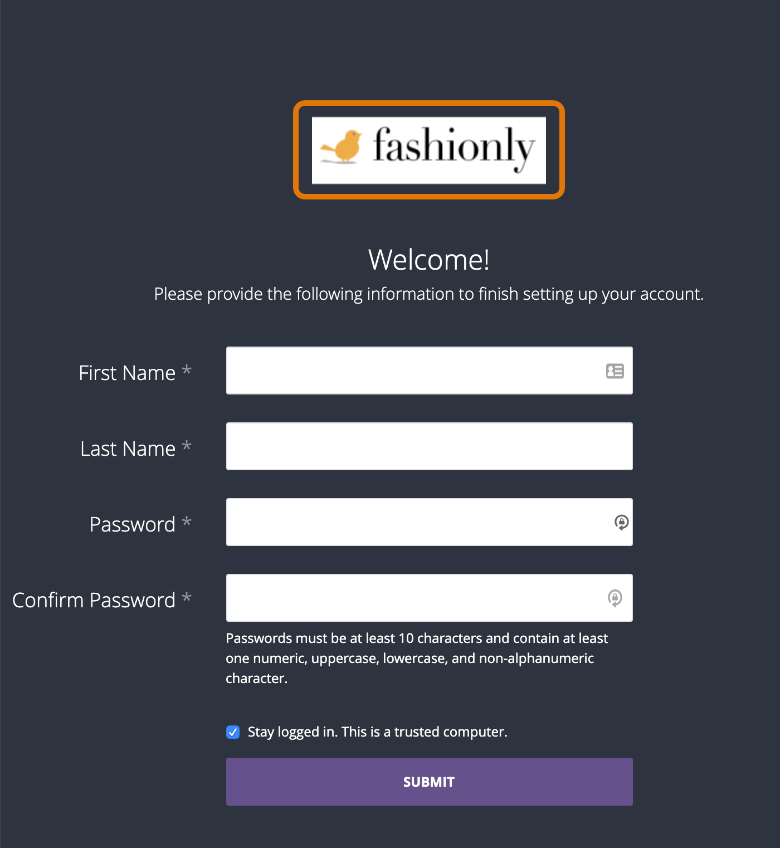Click the asterisk next to First Name
The height and width of the screenshot is (848, 780).
(x=187, y=369)
